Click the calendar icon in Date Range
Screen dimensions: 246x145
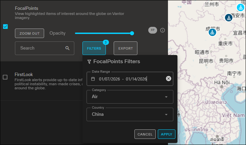(x=93, y=79)
